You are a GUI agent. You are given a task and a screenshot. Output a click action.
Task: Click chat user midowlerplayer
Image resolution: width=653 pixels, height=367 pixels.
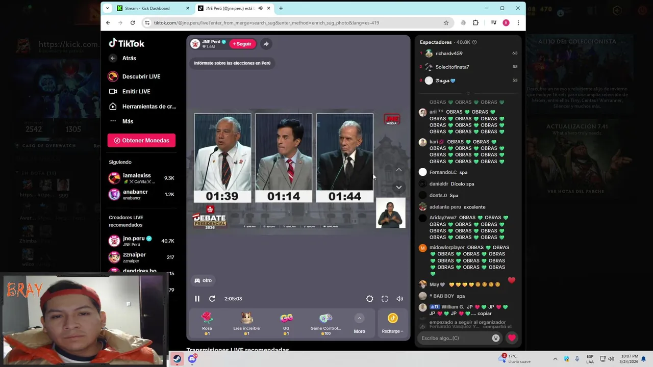click(447, 248)
